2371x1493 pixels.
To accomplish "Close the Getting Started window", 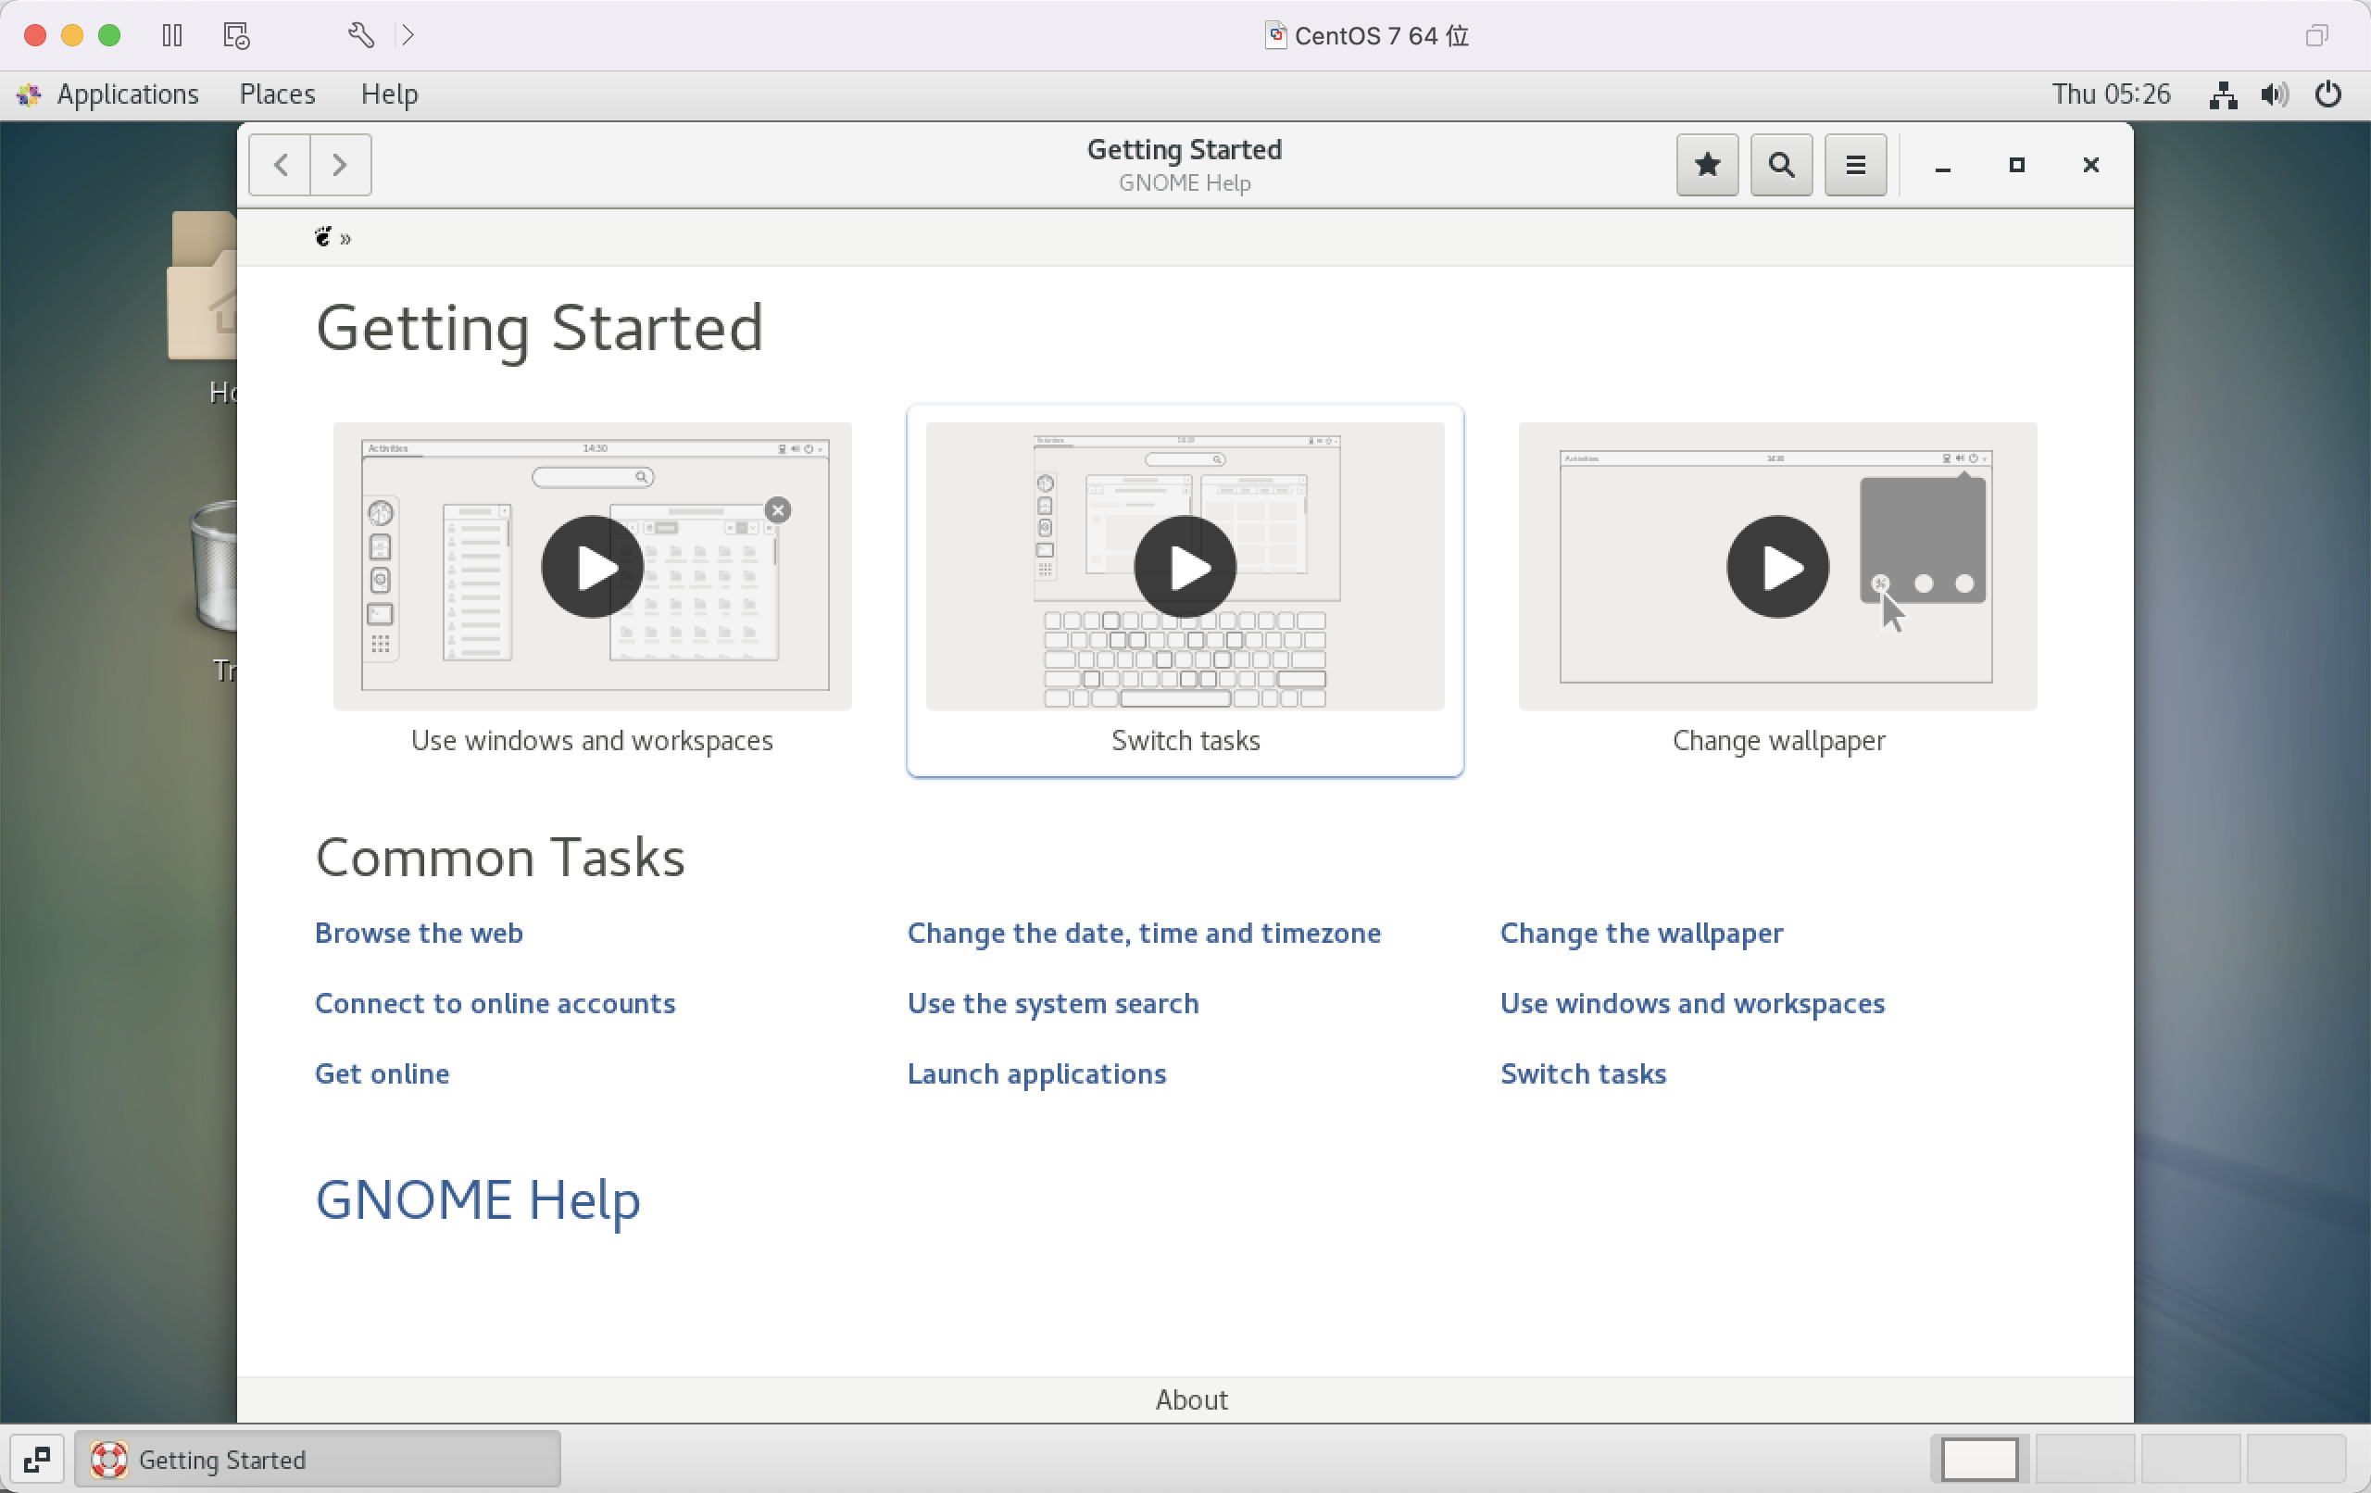I will (x=2090, y=166).
